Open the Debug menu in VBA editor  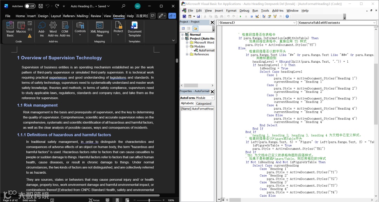click(244, 11)
